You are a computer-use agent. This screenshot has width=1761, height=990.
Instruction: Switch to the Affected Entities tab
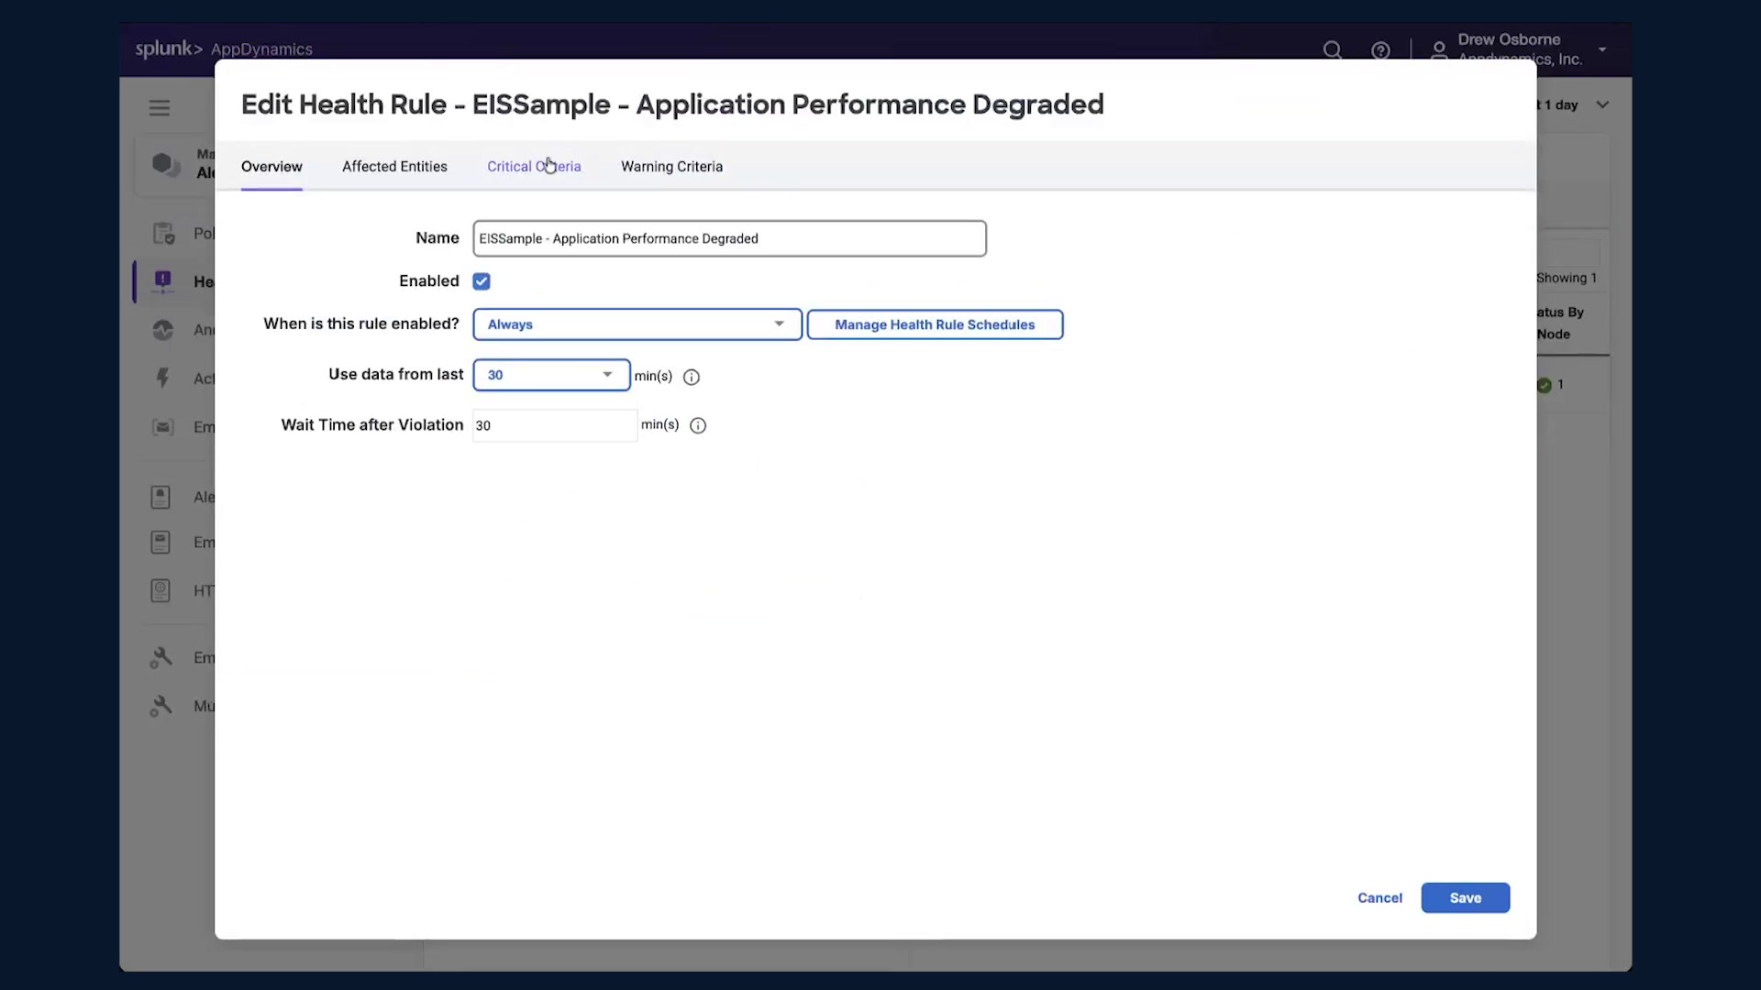(x=394, y=167)
